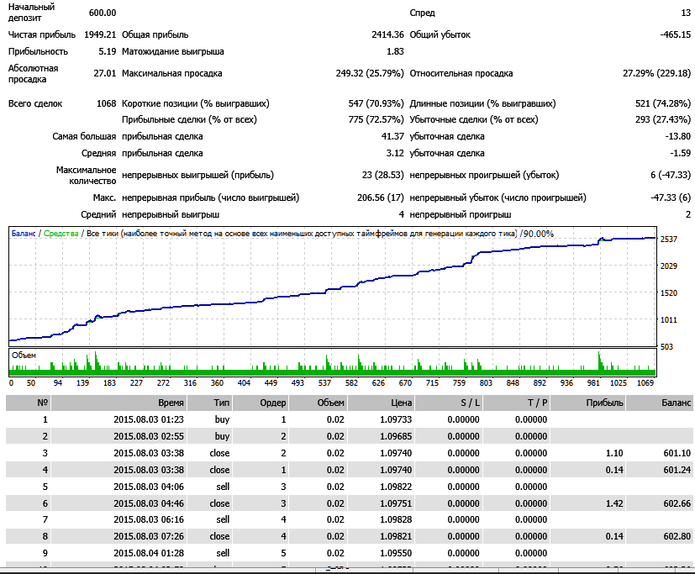
Task: Click the gross profit value 2414.36
Action: pyautogui.click(x=387, y=34)
